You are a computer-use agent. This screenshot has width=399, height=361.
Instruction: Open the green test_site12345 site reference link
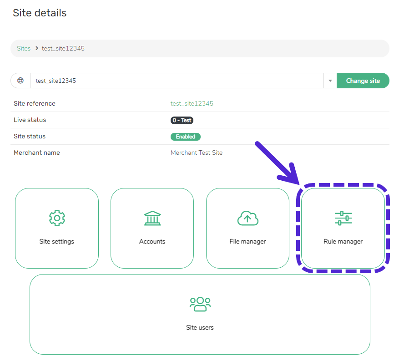[192, 103]
